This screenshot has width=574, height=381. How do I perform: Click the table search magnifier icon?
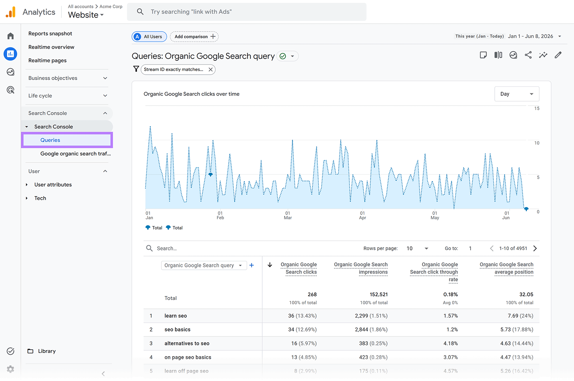click(x=149, y=248)
